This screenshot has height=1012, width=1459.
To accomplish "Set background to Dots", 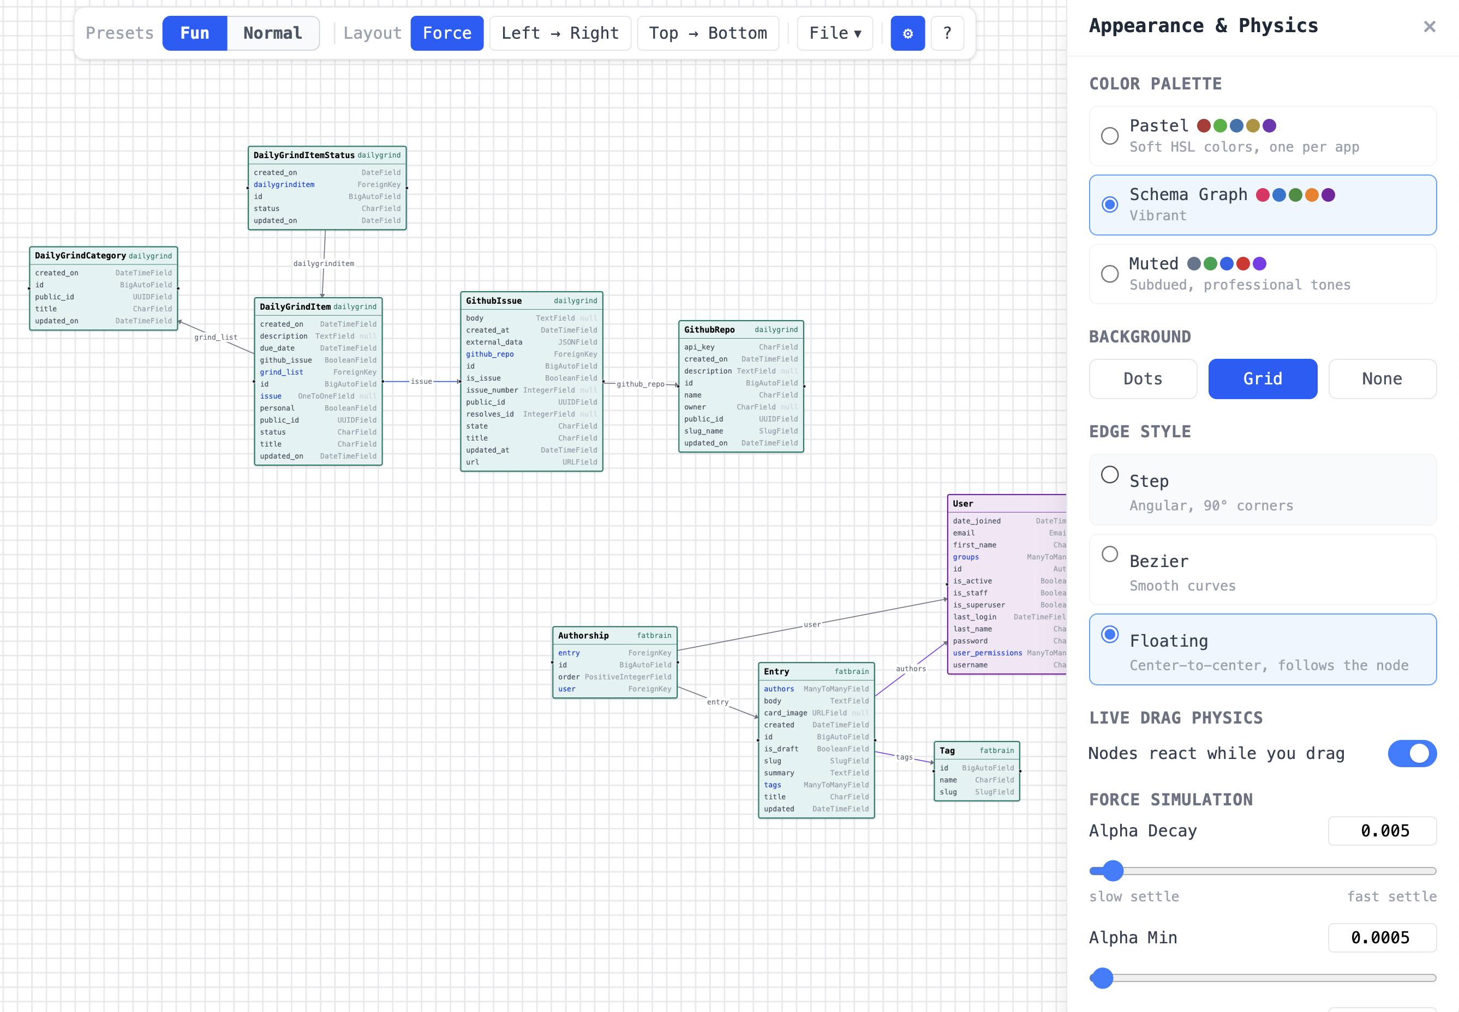I will tap(1143, 378).
